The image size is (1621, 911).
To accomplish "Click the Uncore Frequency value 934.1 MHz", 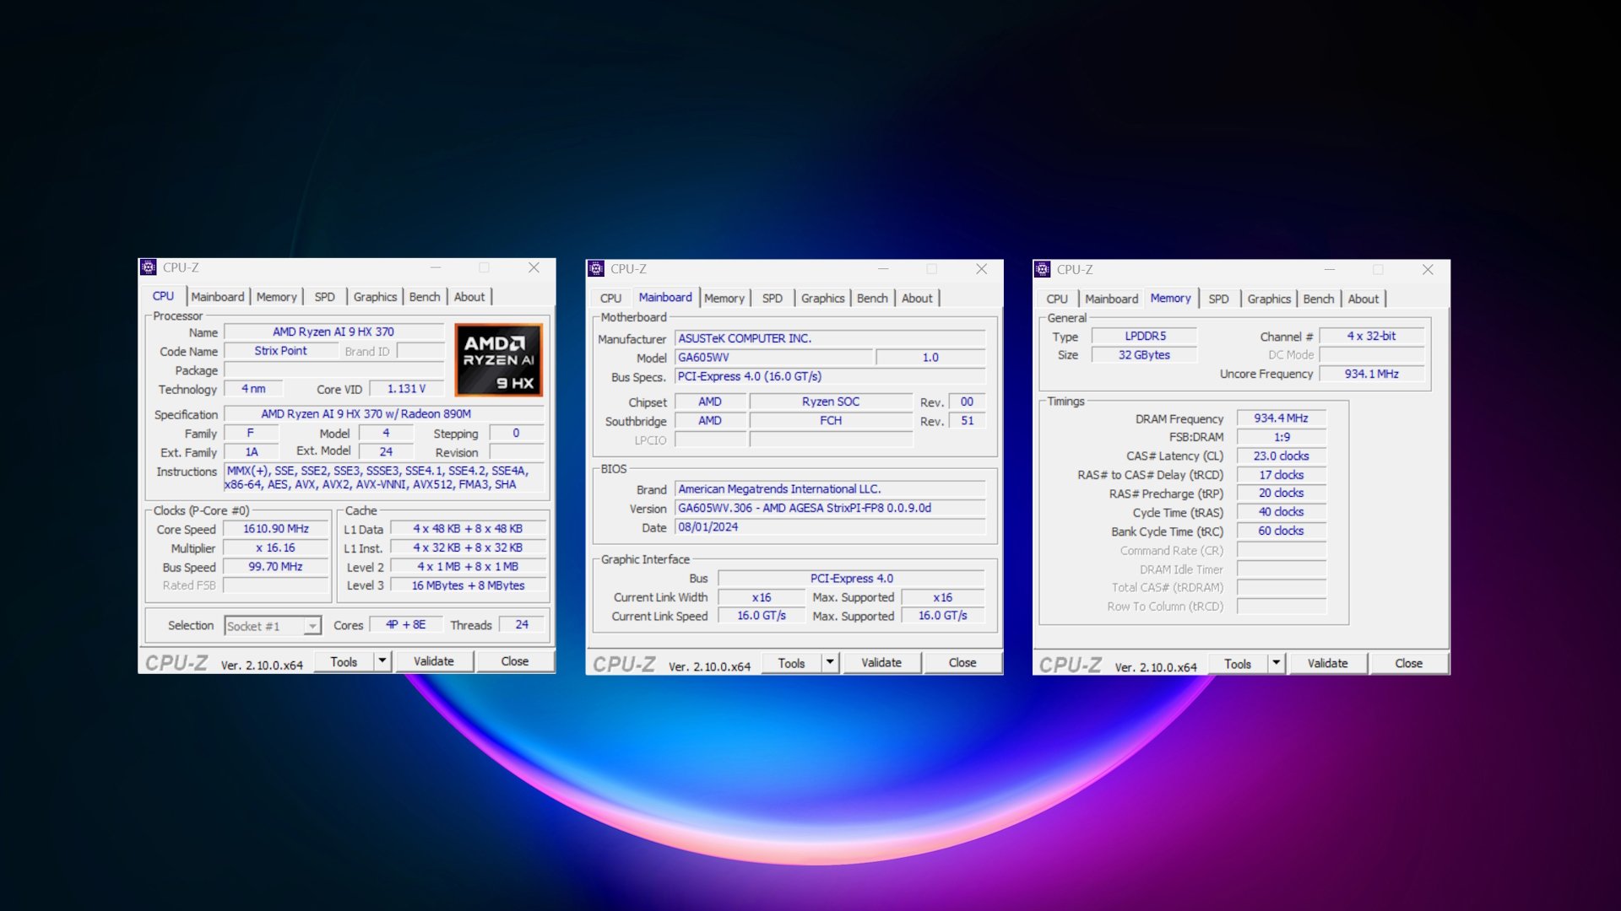I will pos(1372,374).
